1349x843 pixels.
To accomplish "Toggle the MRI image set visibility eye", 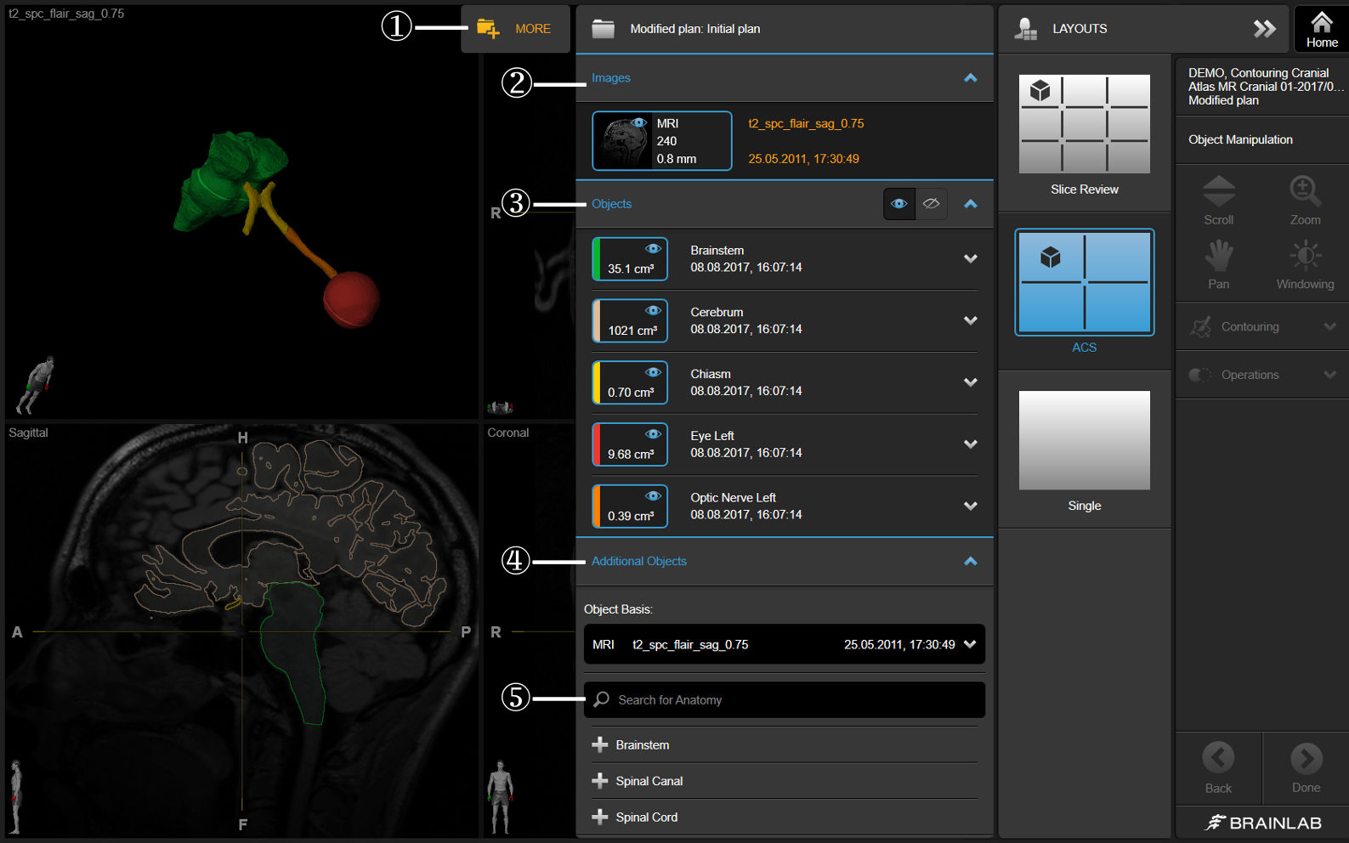I will click(x=638, y=122).
